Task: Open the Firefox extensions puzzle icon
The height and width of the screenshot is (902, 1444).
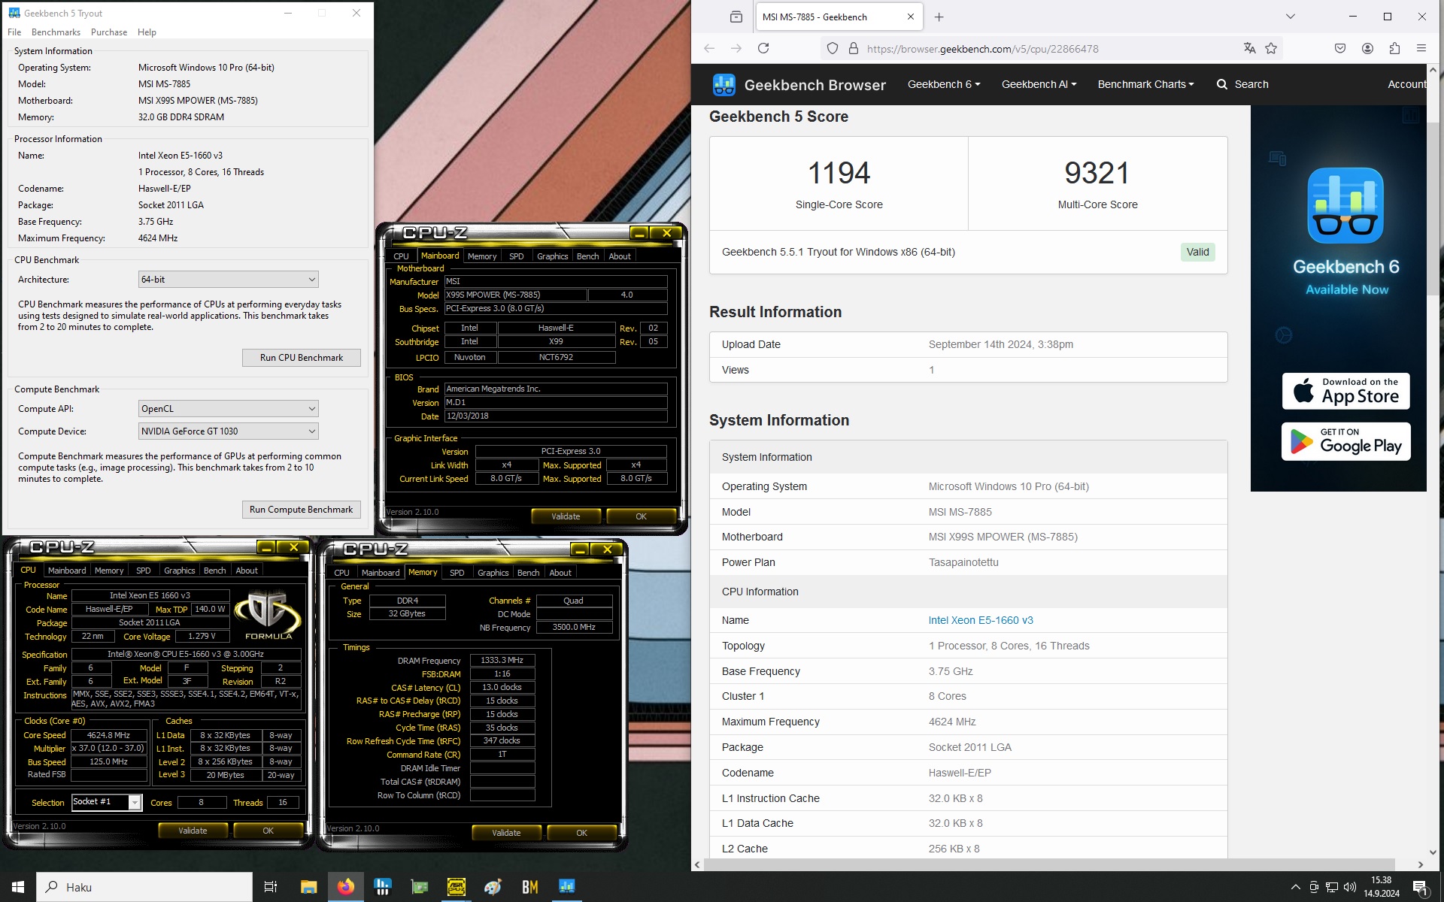Action: [1394, 48]
